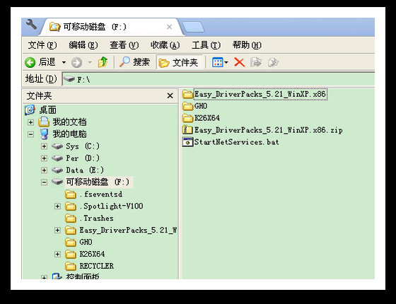Select the Easy_DriverPacks zip archive file
The image size is (396, 304).
(x=262, y=130)
